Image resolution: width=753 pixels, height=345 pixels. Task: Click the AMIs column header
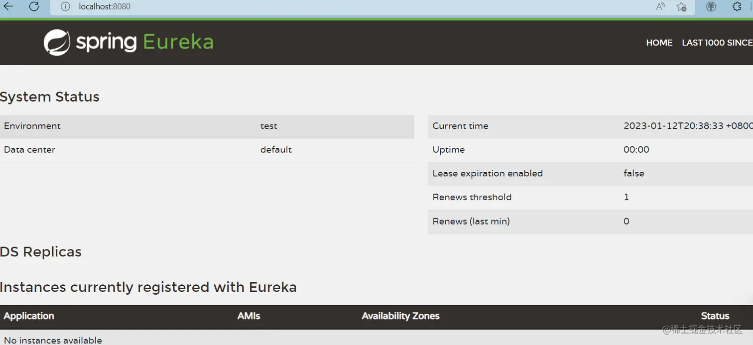249,316
